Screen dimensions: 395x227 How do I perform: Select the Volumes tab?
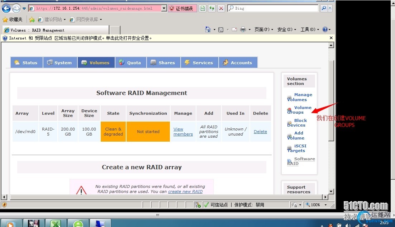(96, 62)
